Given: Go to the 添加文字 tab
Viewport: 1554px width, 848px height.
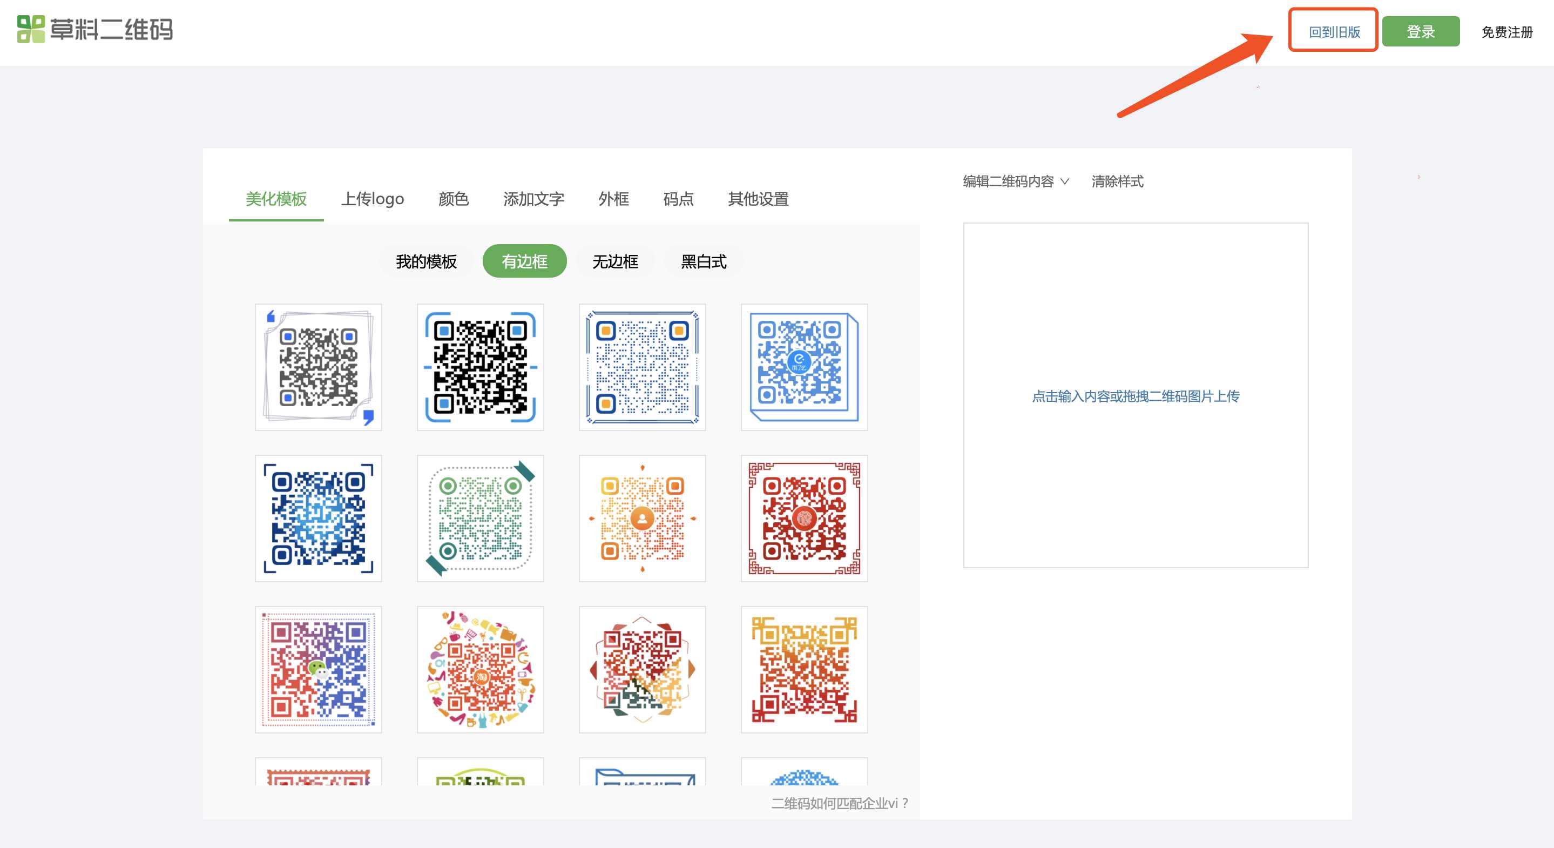Looking at the screenshot, I should [534, 199].
